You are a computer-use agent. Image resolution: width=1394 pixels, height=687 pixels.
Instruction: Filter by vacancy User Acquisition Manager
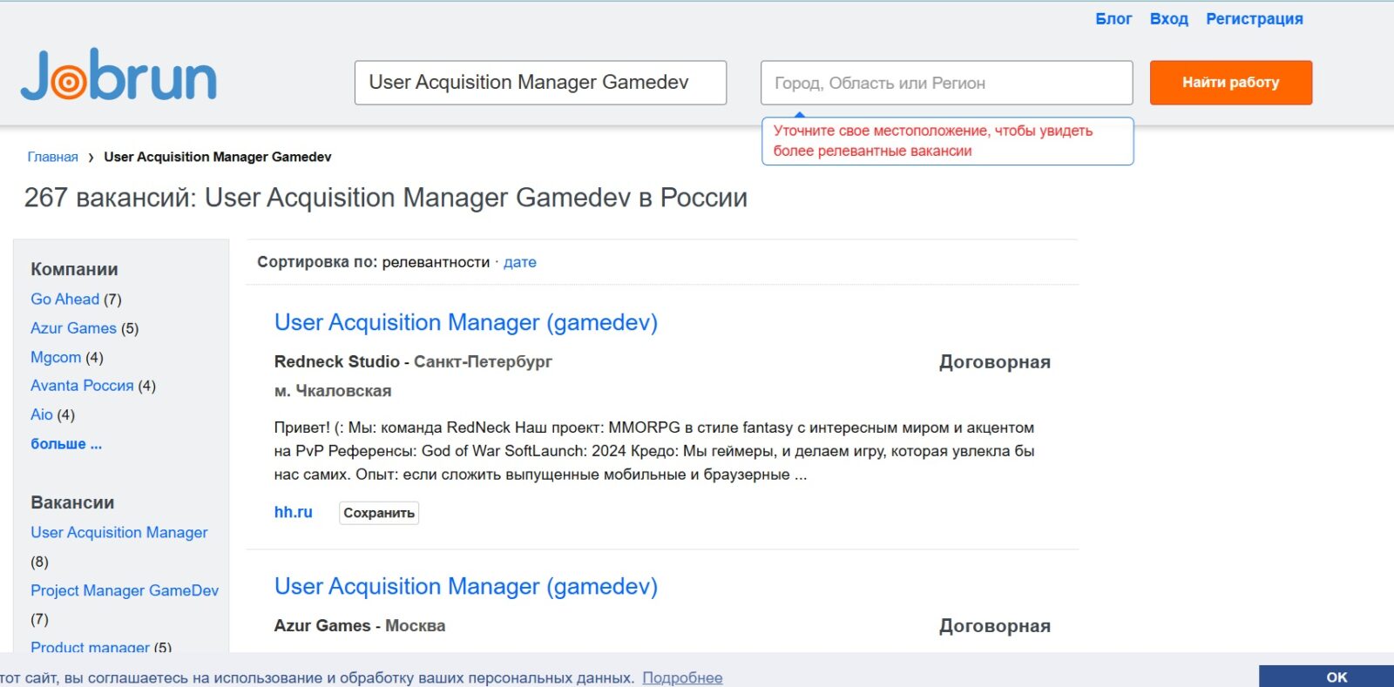(x=119, y=532)
